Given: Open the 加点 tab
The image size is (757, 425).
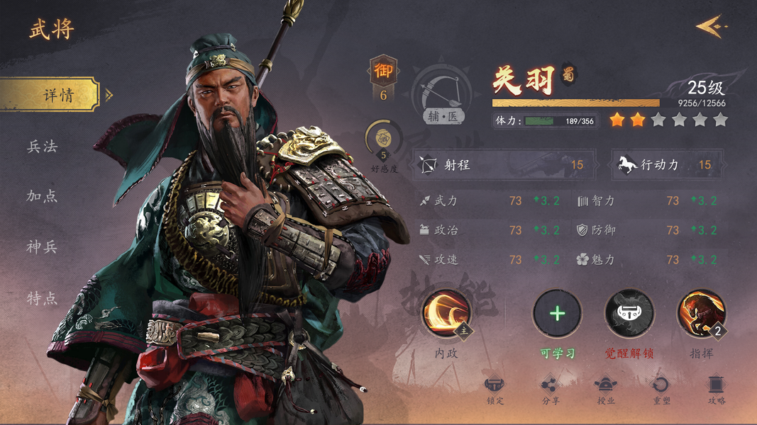Looking at the screenshot, I should 43,196.
